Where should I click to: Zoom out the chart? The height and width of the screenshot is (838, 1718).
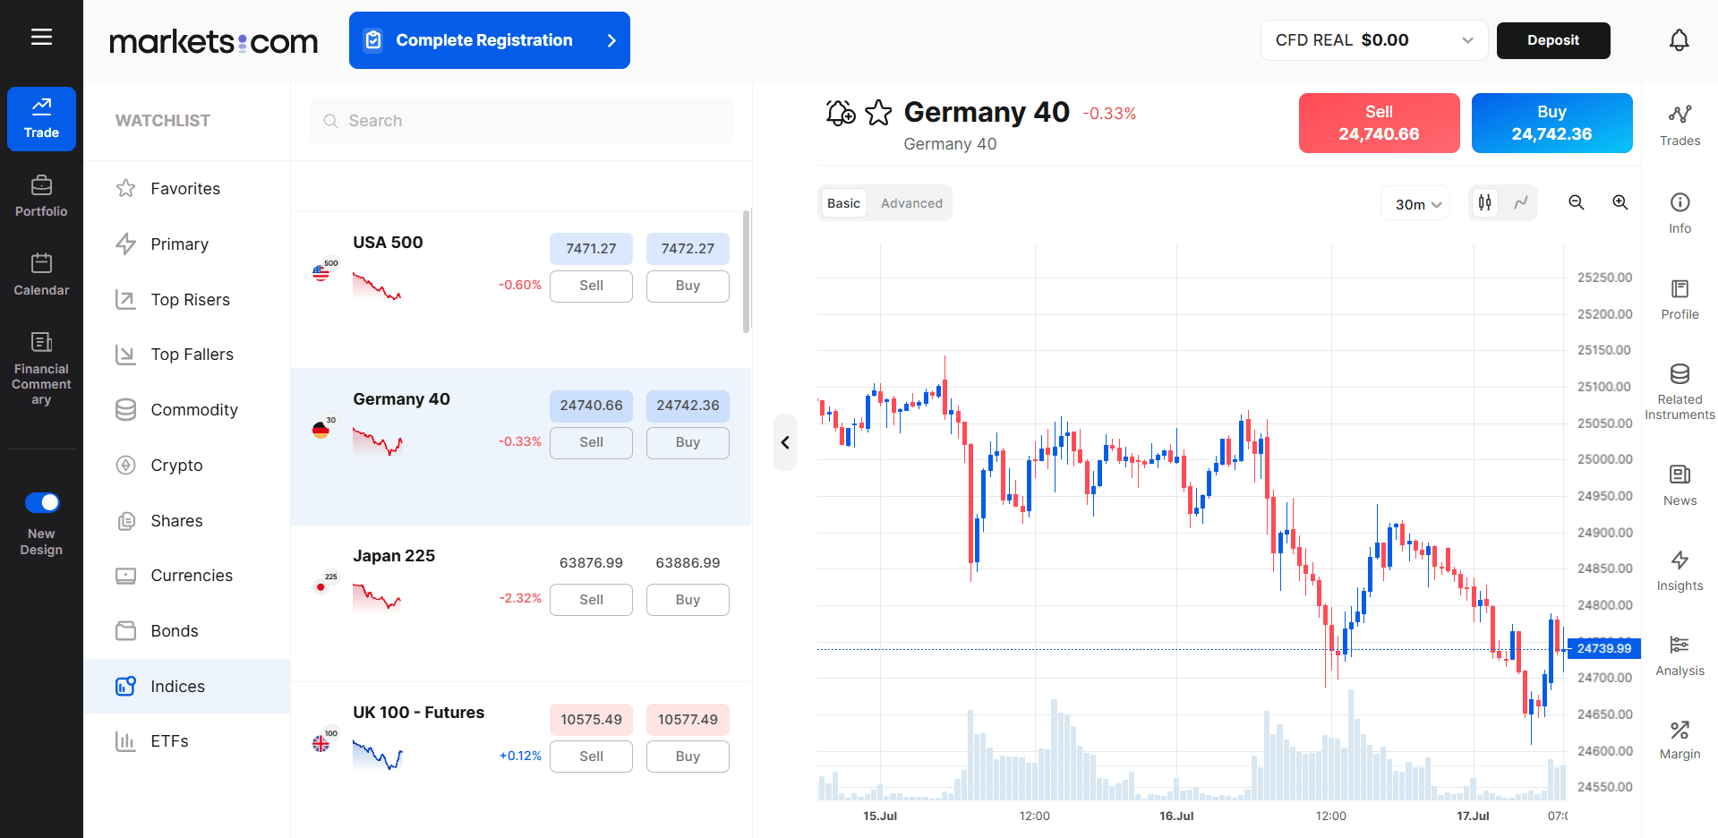pos(1577,202)
